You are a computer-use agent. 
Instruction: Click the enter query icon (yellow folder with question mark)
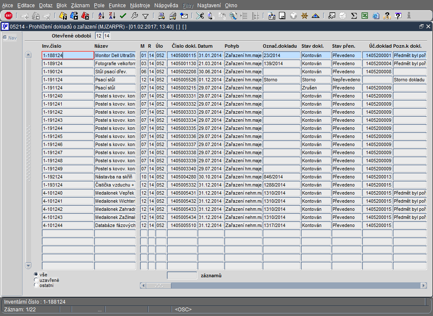63,16
